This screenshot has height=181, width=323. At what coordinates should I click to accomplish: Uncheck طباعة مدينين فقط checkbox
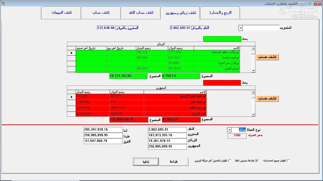257,161
